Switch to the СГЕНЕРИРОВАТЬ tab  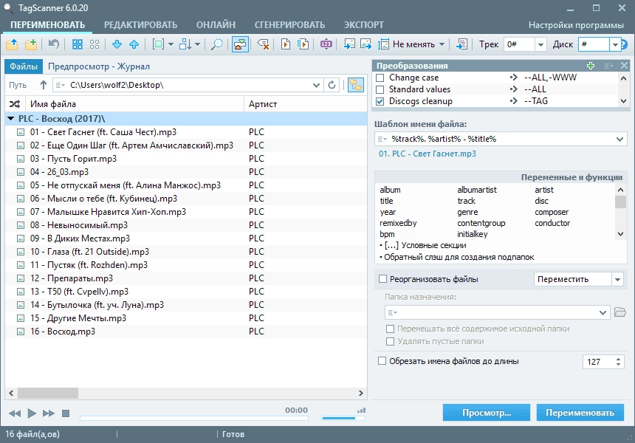289,24
